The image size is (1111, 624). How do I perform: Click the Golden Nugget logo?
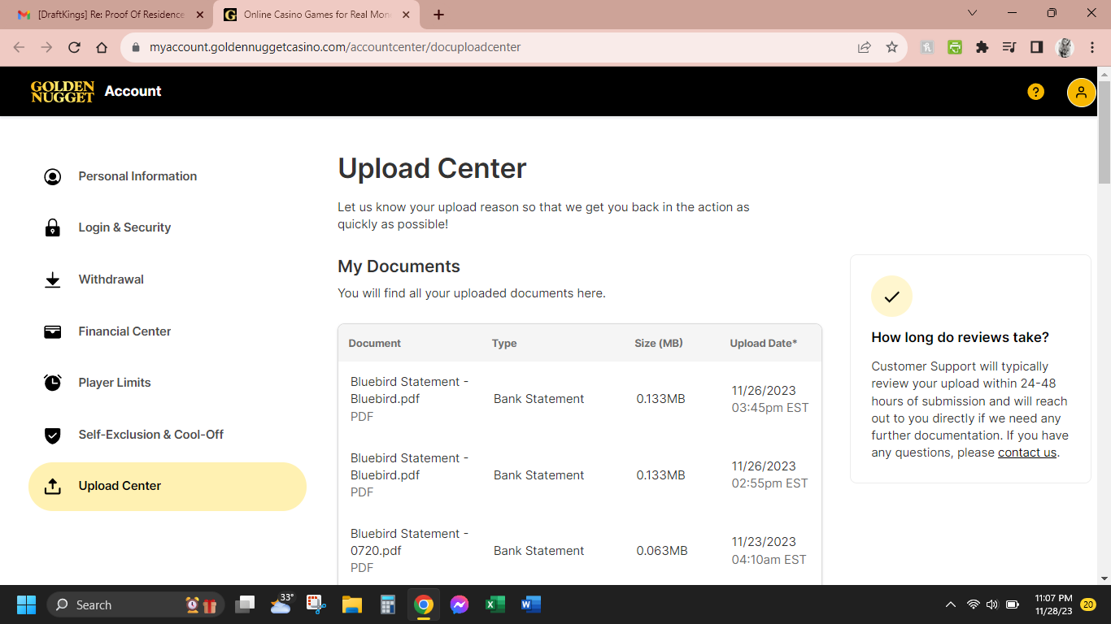(x=63, y=92)
